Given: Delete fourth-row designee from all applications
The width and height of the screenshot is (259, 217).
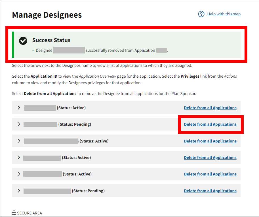Looking at the screenshot, I should point(210,158).
